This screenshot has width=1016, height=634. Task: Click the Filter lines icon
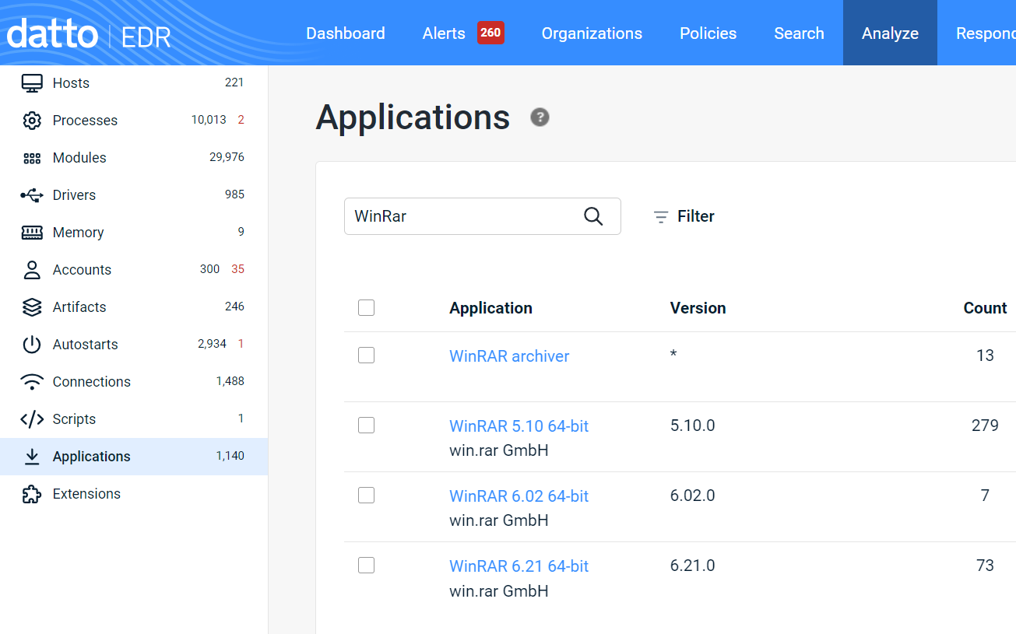[661, 217]
